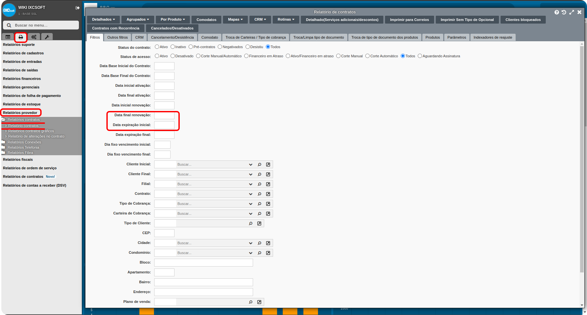The image size is (587, 315).
Task: Switch to Comodato tab
Action: [x=210, y=37]
